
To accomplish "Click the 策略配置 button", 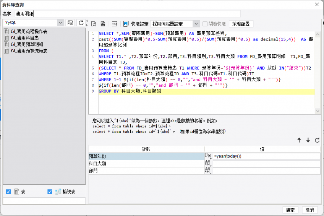I will click(241, 24).
